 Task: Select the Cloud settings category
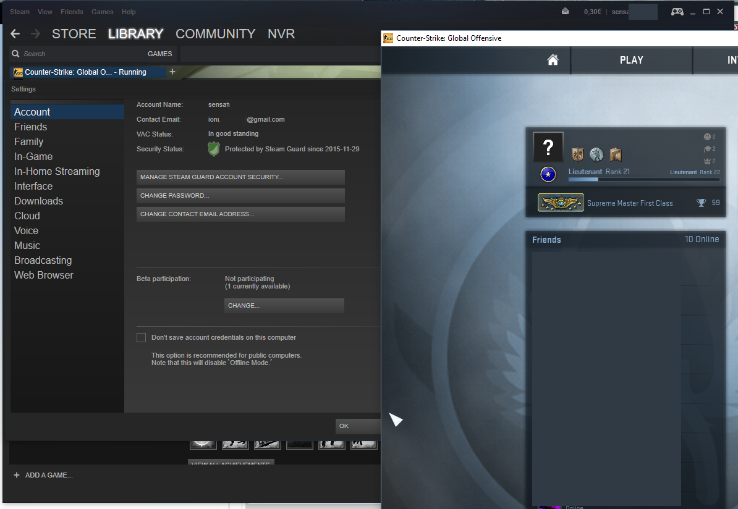click(x=67, y=216)
